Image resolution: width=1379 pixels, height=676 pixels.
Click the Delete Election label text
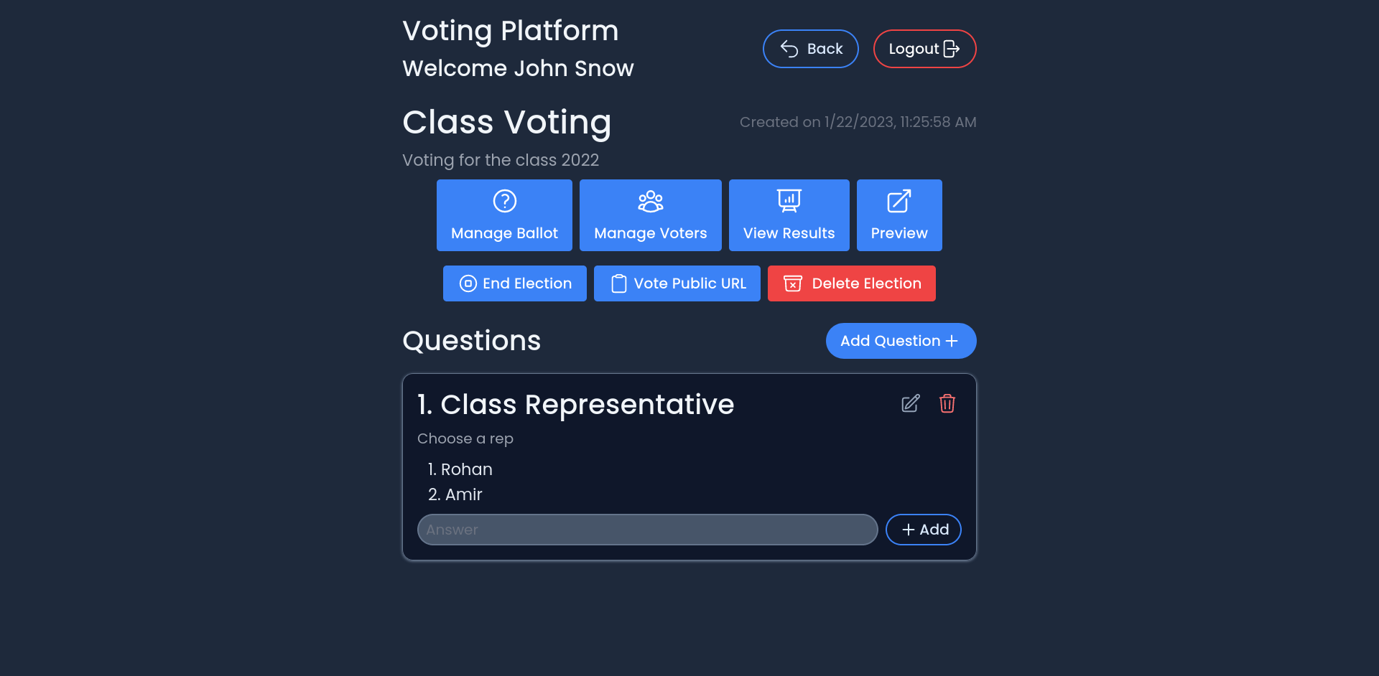(866, 283)
